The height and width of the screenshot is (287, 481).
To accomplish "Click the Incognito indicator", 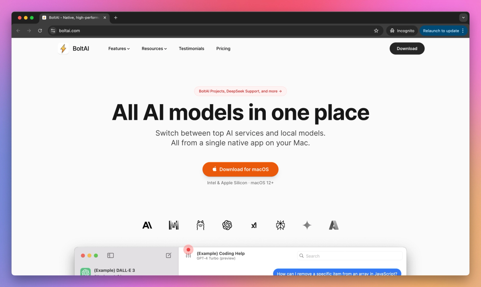I will click(x=402, y=30).
